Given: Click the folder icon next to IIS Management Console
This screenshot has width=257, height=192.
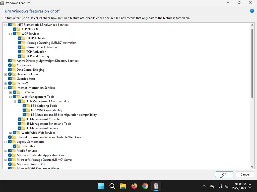Looking at the screenshot, I should click(23, 119).
